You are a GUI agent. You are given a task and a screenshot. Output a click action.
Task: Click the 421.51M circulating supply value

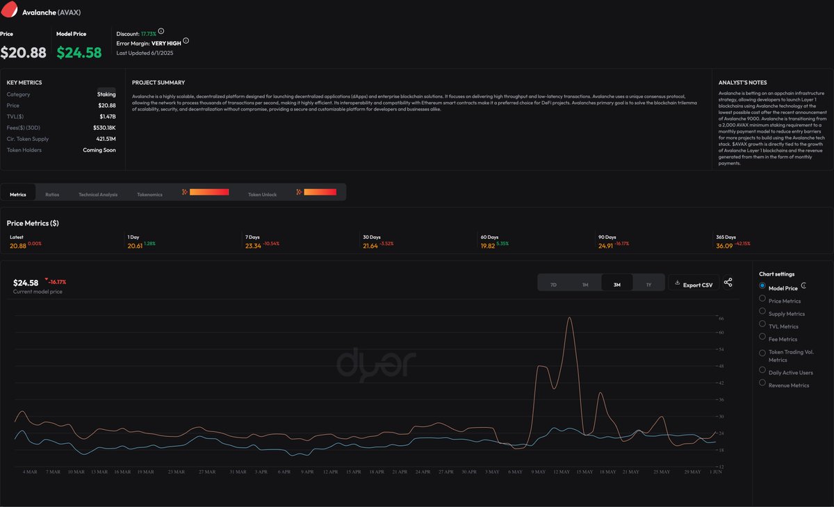click(106, 139)
